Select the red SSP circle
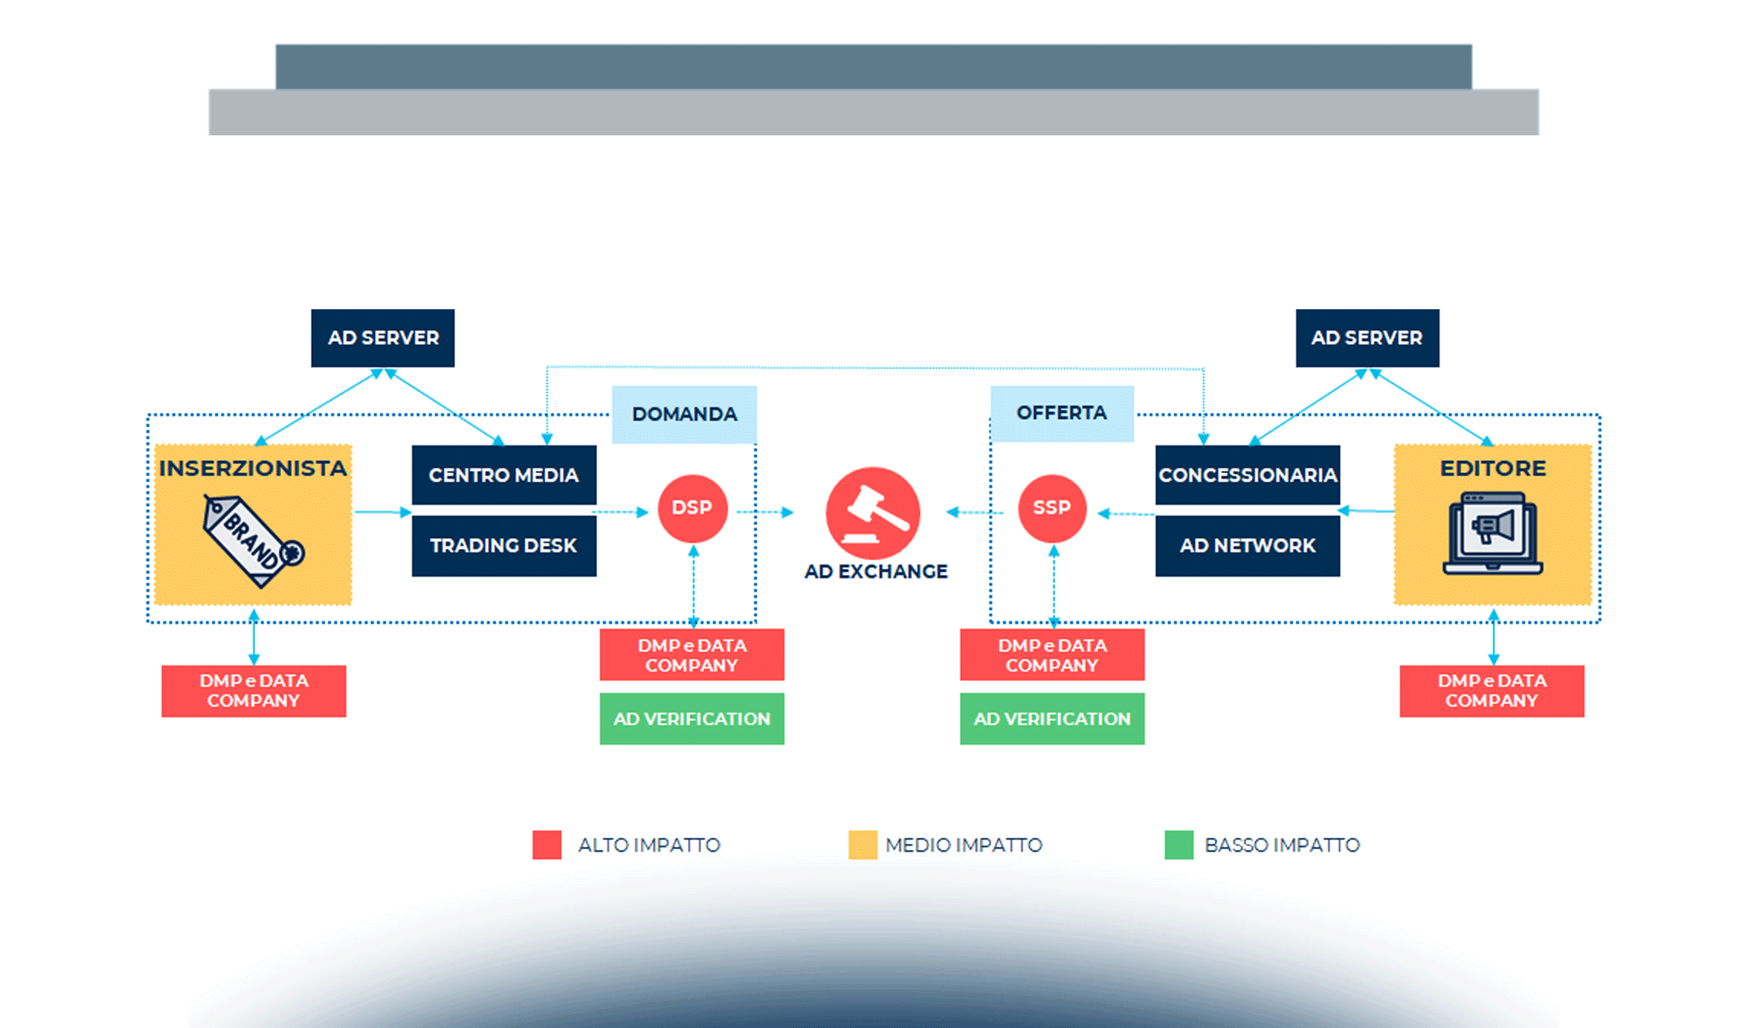The width and height of the screenshot is (1748, 1028). tap(1052, 508)
